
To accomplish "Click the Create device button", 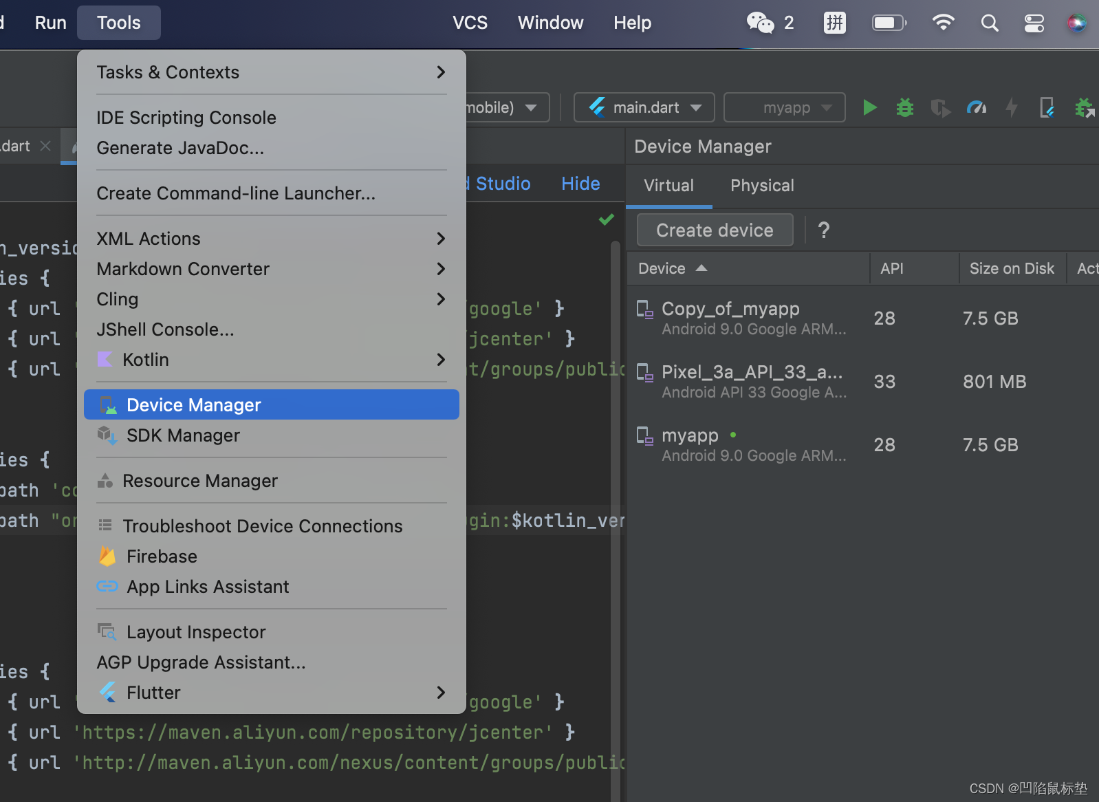I will pos(715,230).
